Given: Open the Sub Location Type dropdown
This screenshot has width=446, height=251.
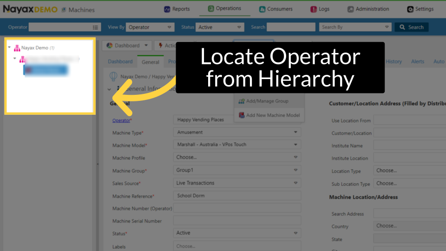Looking at the screenshot, I should tap(410, 184).
